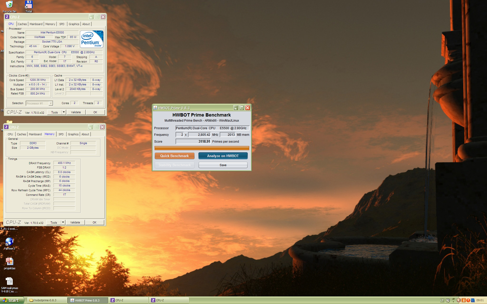Image resolution: width=487 pixels, height=304 pixels.
Task: Switch to the HWBOT Prime 0.8.3 taskbar item
Action: 88,300
